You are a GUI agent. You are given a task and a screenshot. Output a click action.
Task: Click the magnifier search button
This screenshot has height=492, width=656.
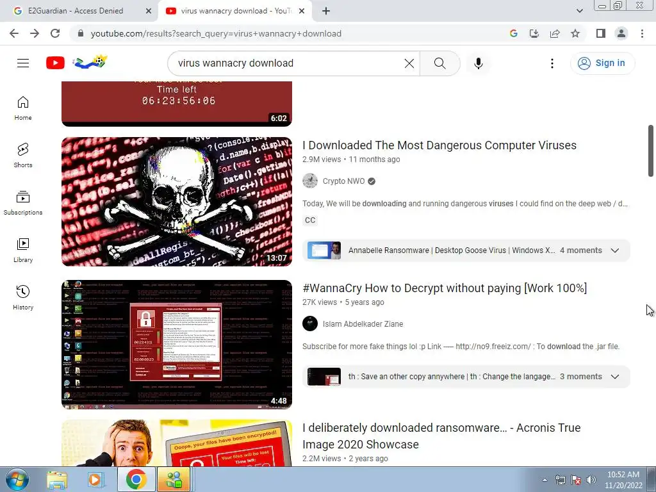pyautogui.click(x=439, y=63)
